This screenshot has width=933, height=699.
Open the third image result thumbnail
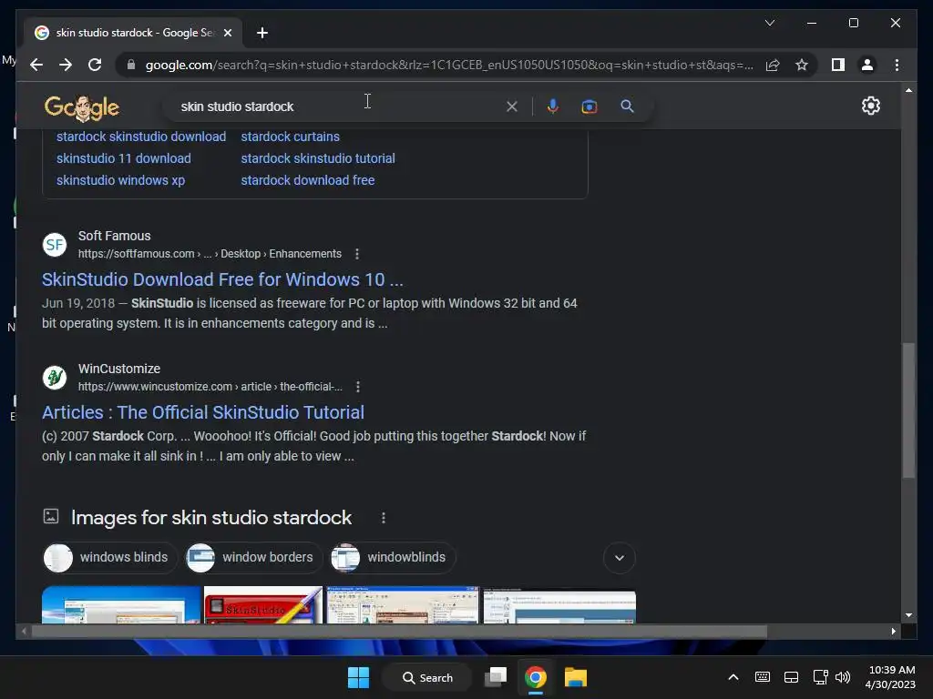point(402,605)
